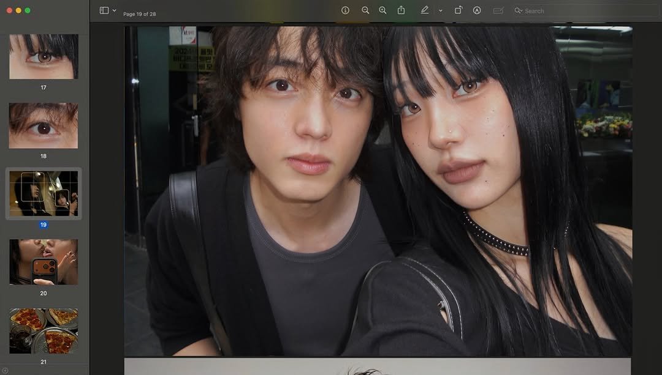
Task: Zoom out on the document
Action: [x=365, y=10]
